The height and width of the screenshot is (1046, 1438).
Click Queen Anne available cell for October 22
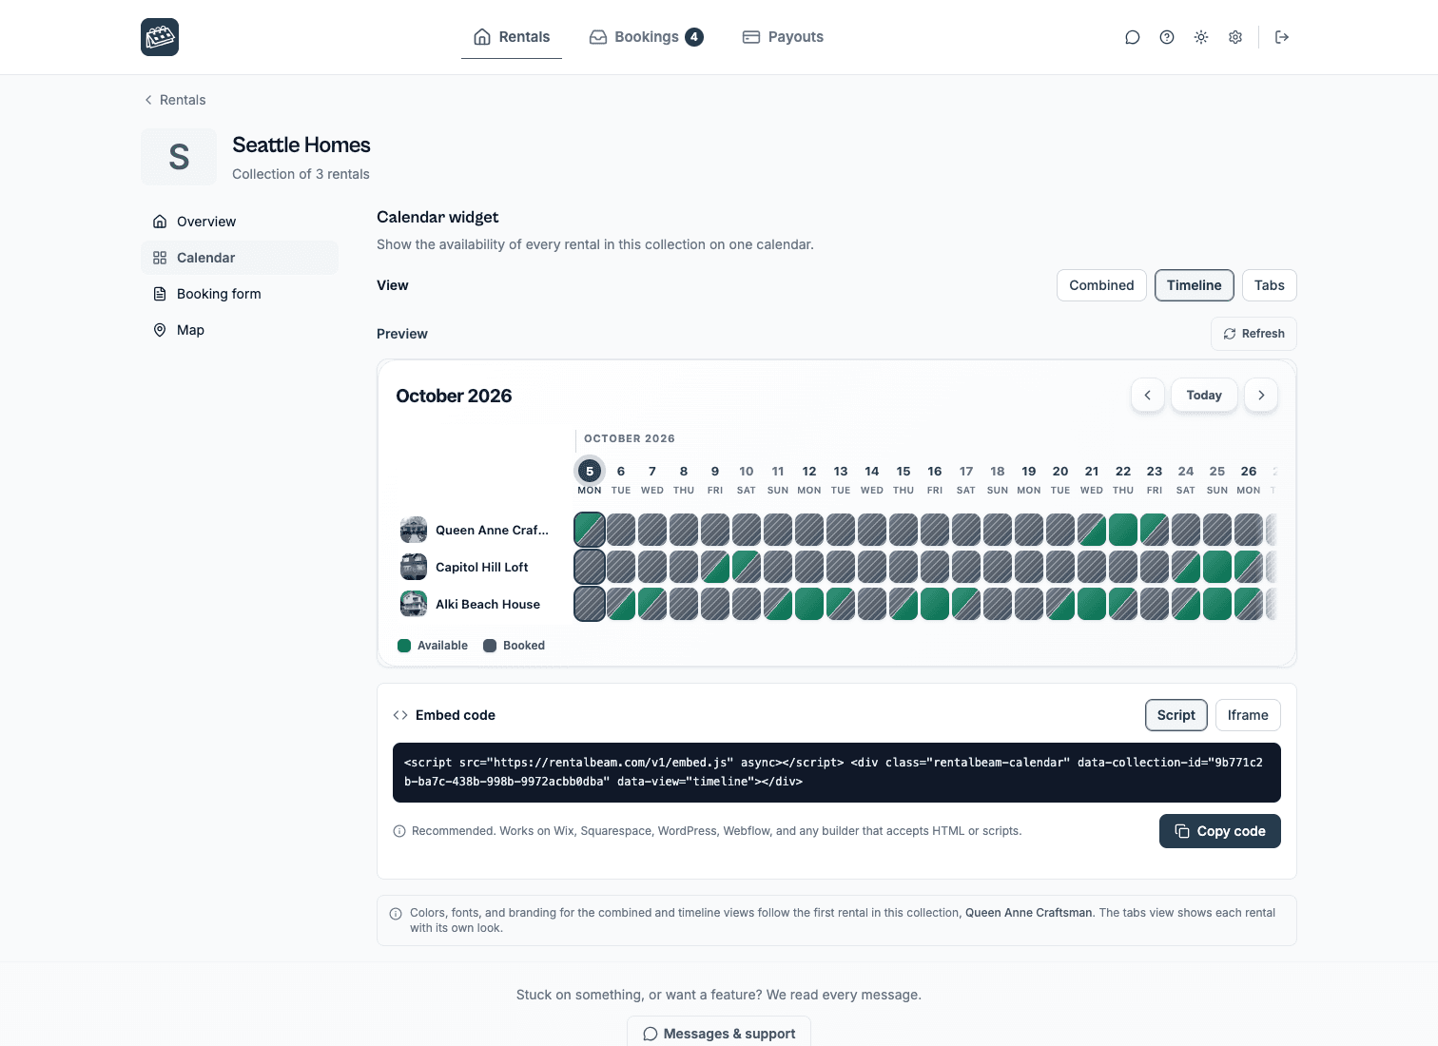click(x=1123, y=530)
